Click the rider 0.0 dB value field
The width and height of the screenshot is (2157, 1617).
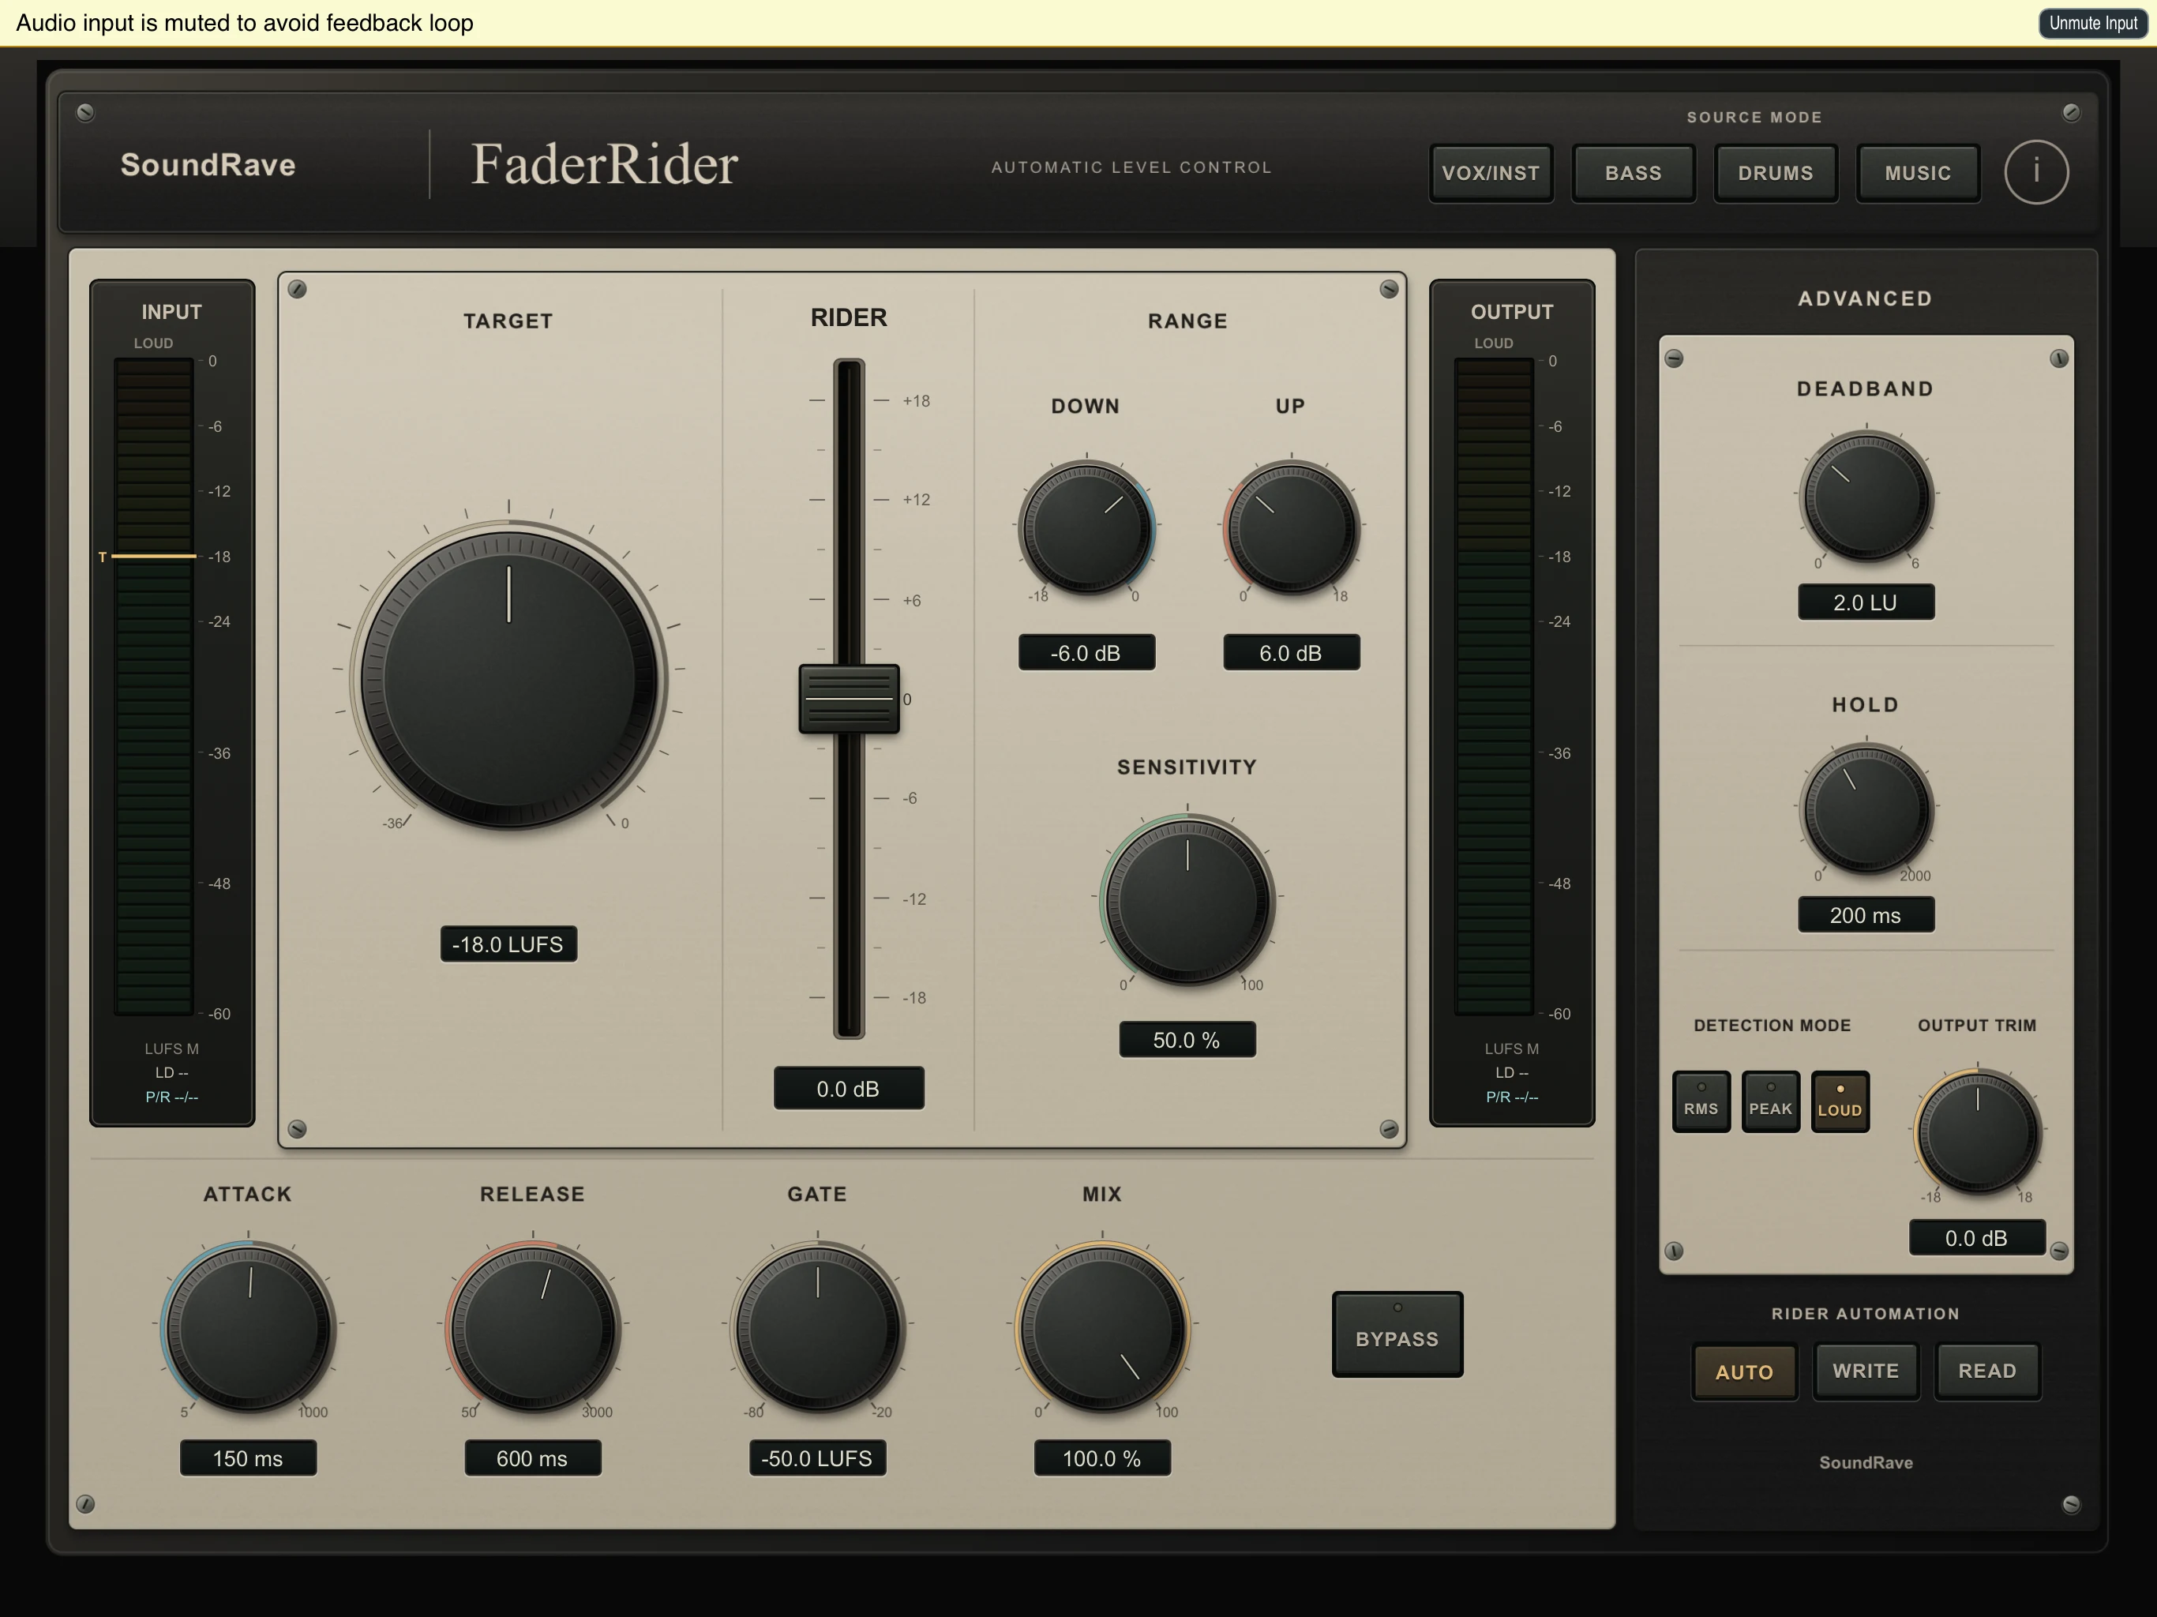(x=849, y=1089)
